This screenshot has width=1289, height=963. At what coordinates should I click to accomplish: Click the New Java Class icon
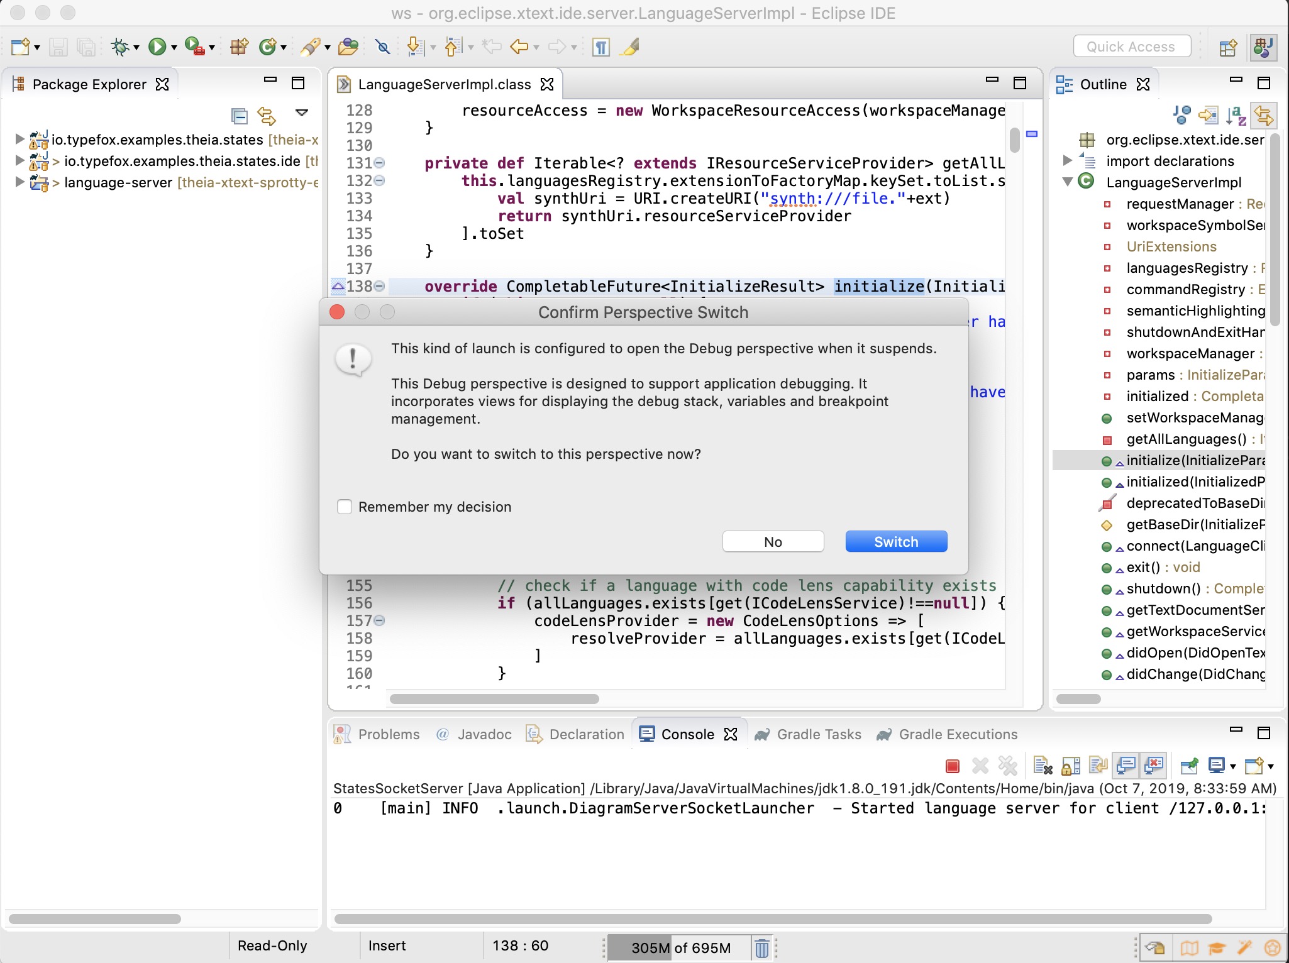tap(268, 47)
